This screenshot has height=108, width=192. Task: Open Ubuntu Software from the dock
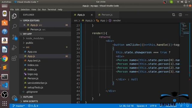[4, 22]
